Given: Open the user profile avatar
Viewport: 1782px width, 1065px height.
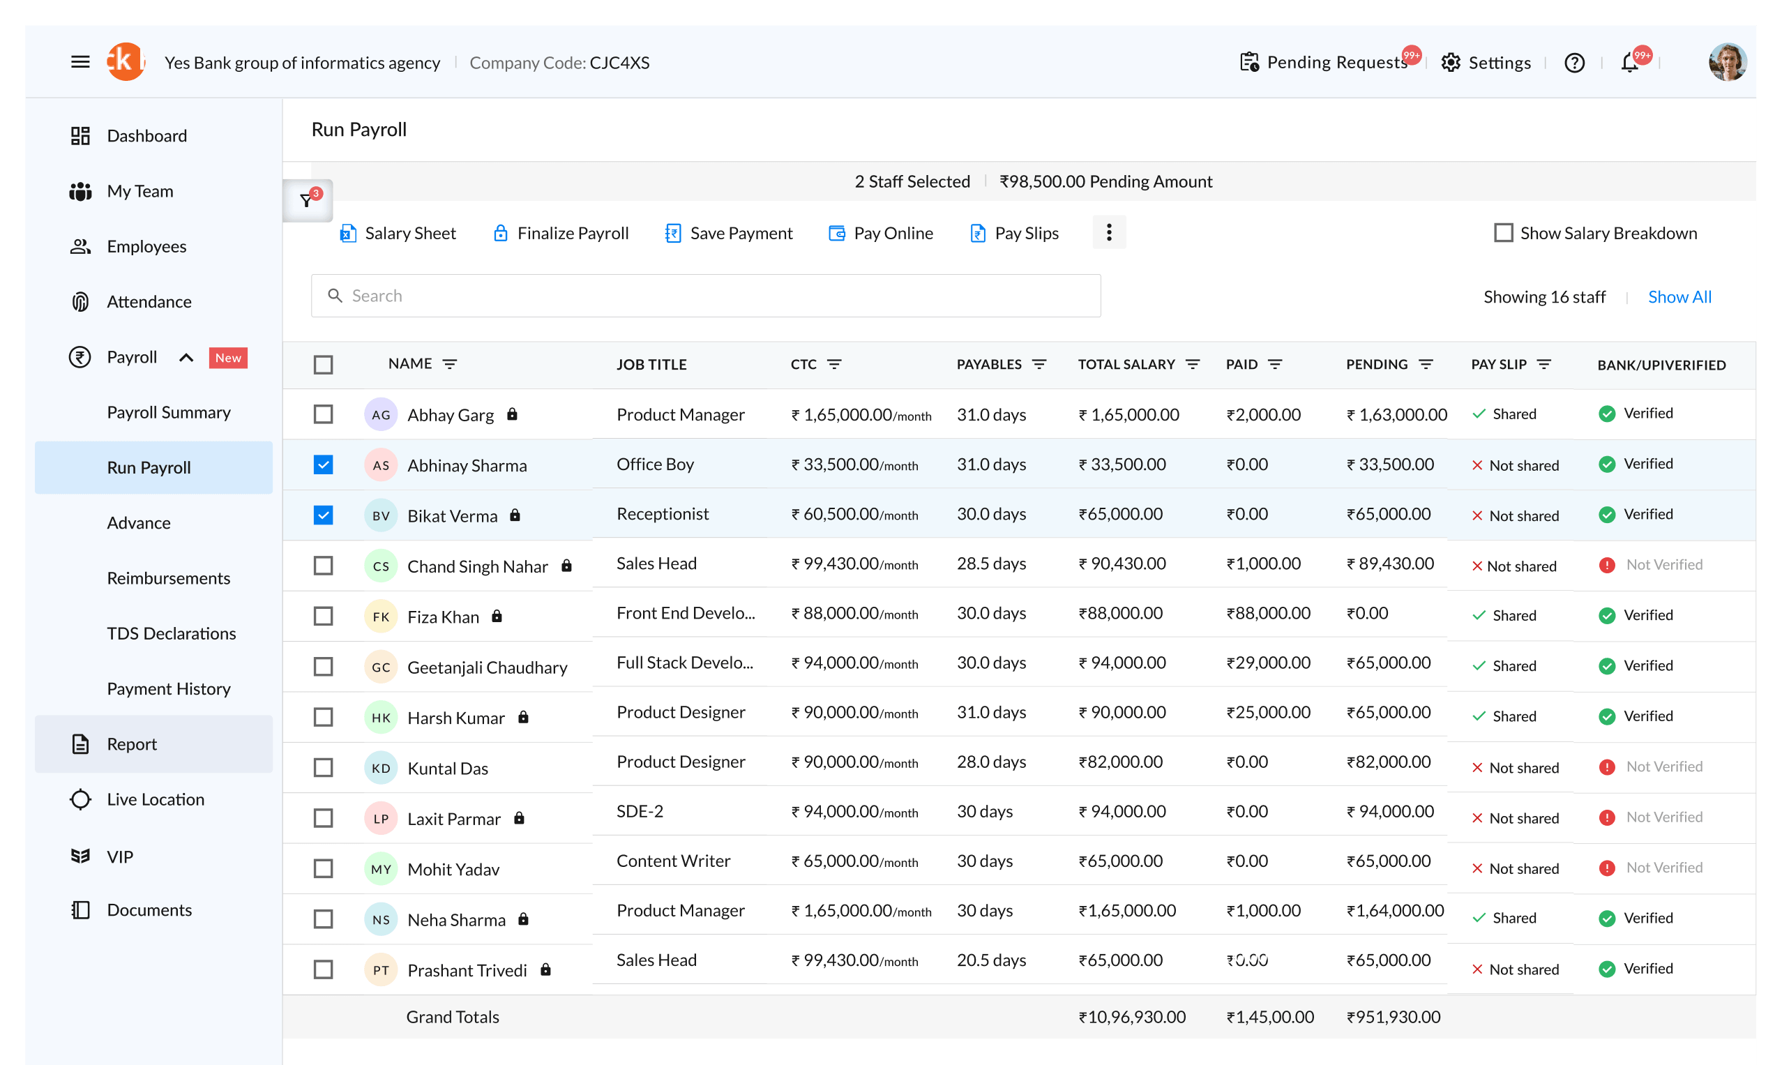Looking at the screenshot, I should pos(1727,61).
